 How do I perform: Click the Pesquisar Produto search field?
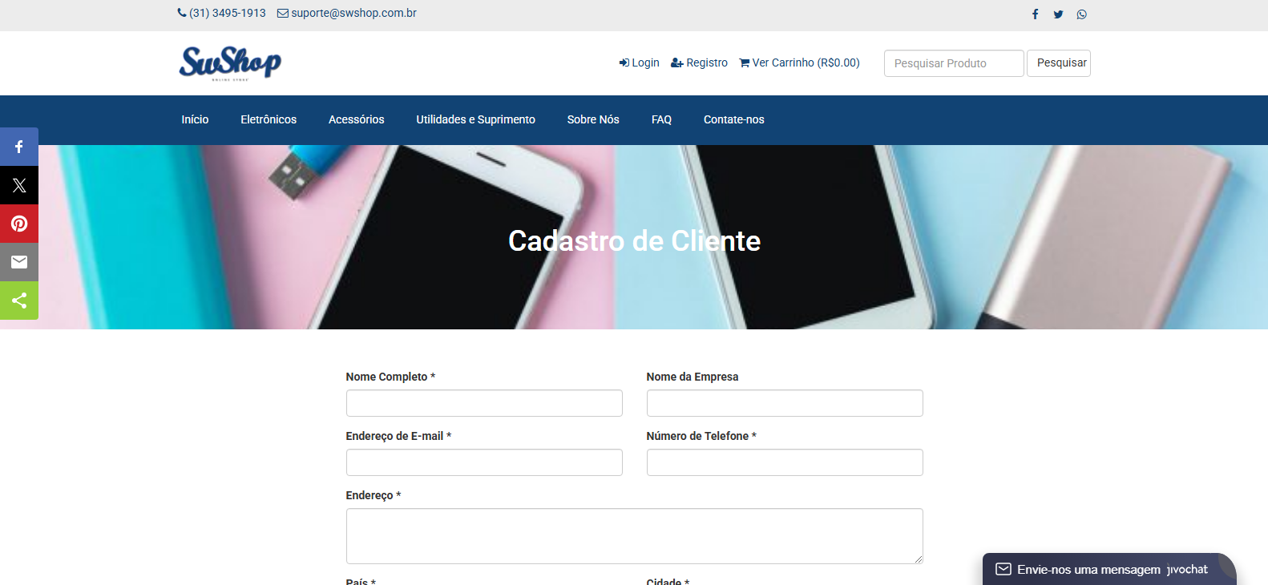pyautogui.click(x=953, y=63)
